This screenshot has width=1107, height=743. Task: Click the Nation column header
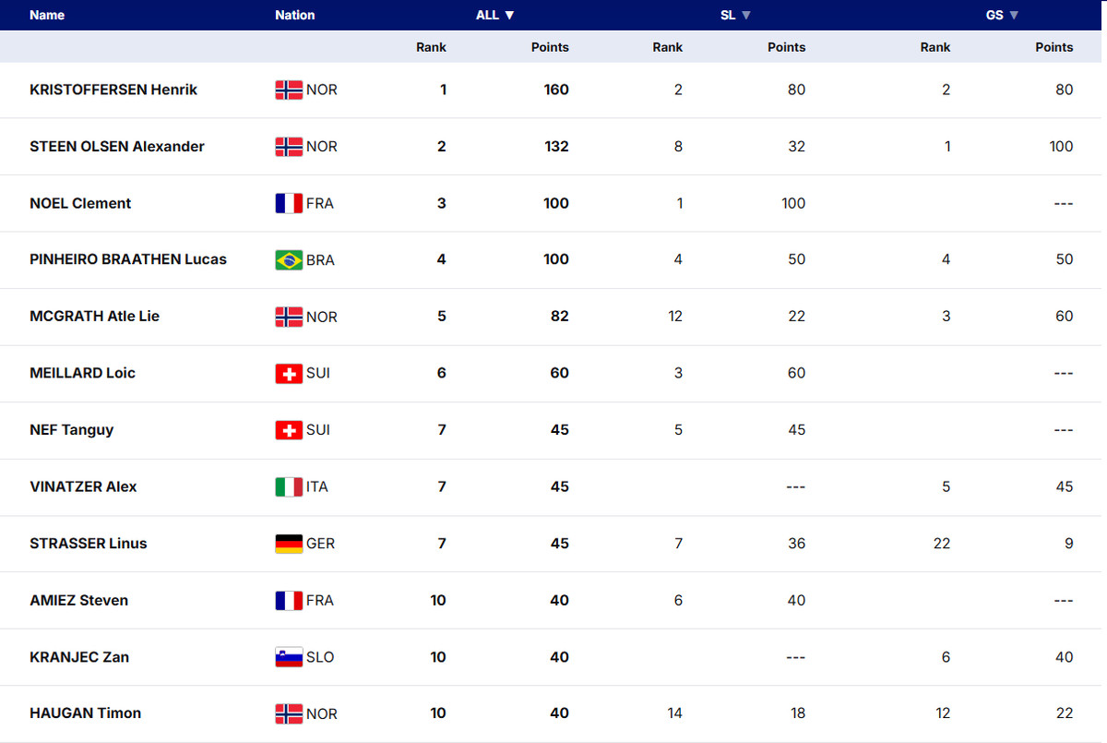pyautogui.click(x=294, y=16)
